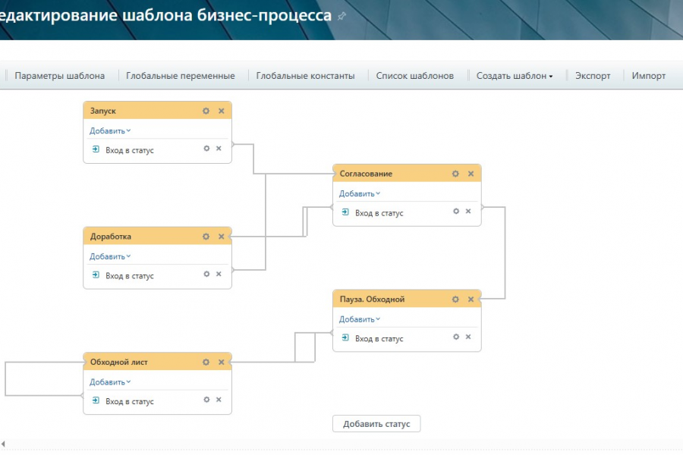Open the Создать шаблон dropdown menu
683x455 pixels.
point(514,76)
